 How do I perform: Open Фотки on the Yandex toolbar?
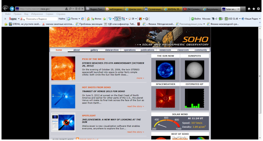tap(96, 19)
